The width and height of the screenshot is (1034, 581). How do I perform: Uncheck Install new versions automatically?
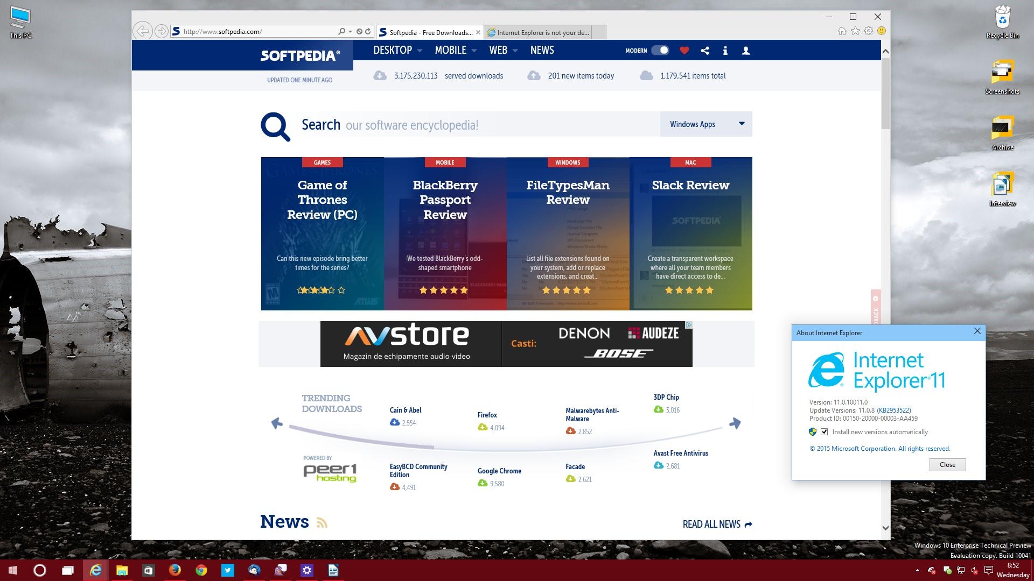click(824, 432)
